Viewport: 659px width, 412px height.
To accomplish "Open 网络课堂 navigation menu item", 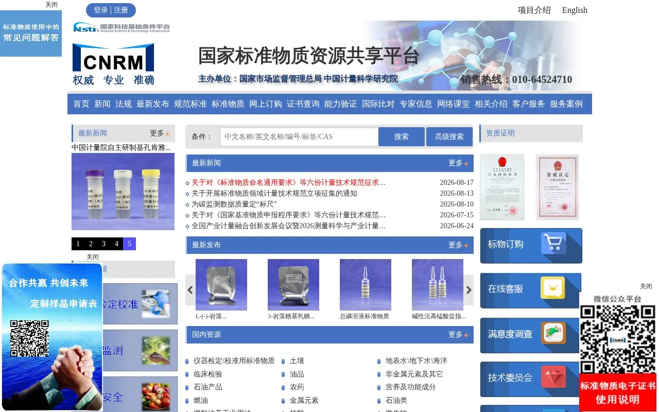I will tap(454, 104).
